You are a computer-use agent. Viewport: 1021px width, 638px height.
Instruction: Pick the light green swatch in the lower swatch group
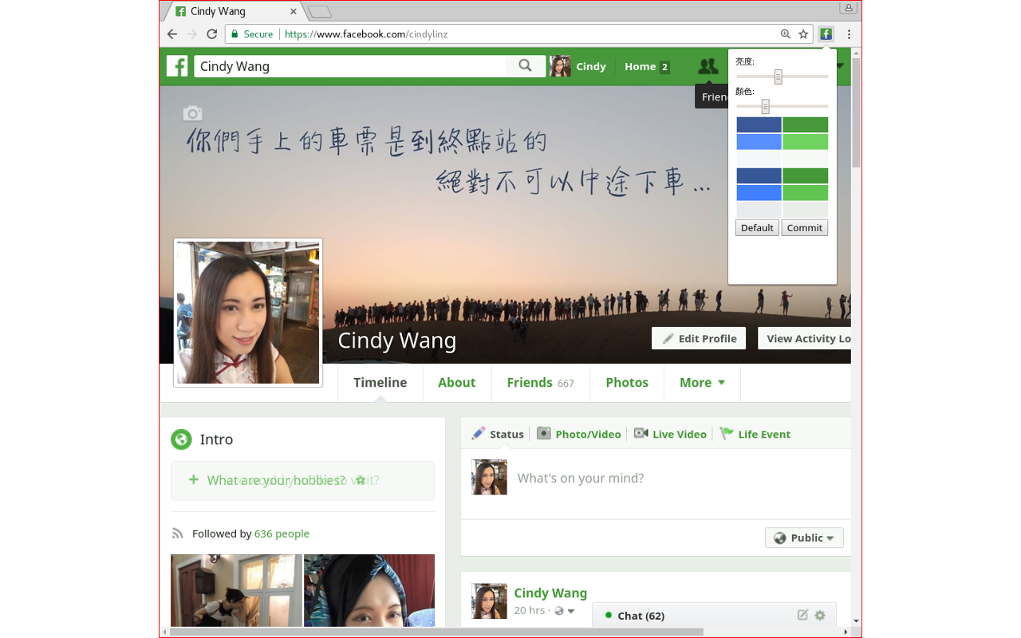coord(805,193)
